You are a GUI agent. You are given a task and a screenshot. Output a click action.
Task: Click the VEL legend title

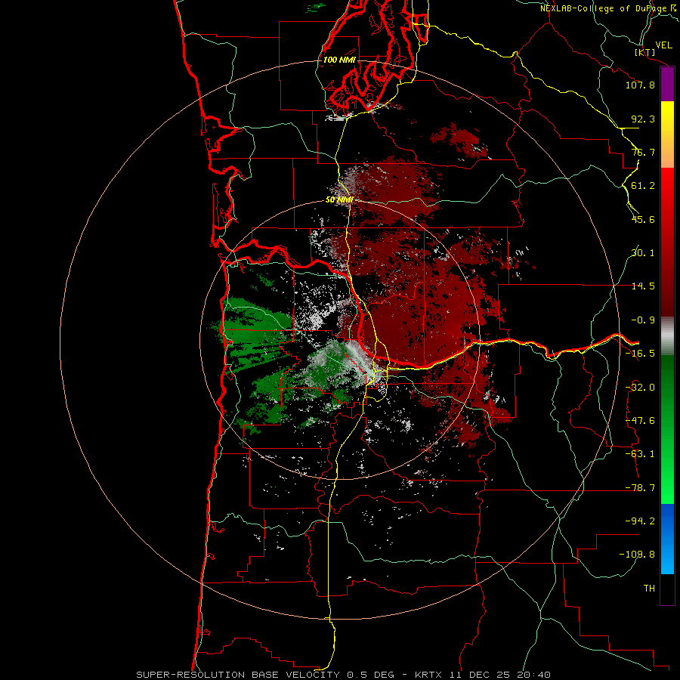click(x=664, y=45)
